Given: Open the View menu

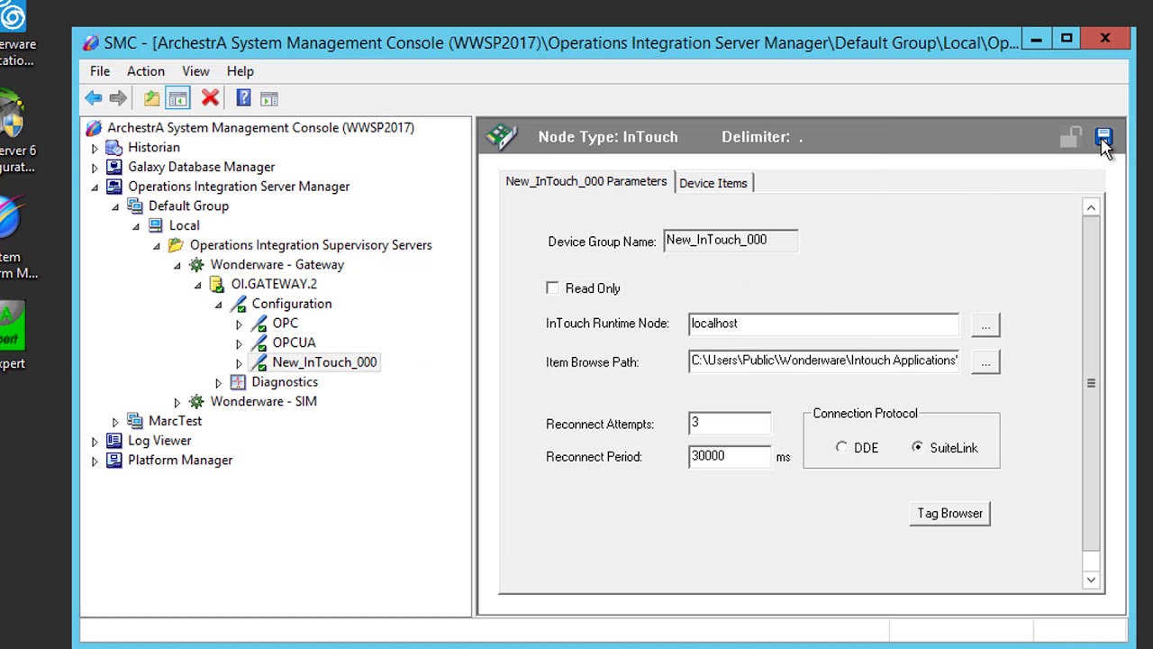Looking at the screenshot, I should [195, 71].
